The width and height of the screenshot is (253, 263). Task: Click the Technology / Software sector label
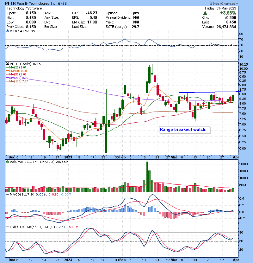click(24, 8)
